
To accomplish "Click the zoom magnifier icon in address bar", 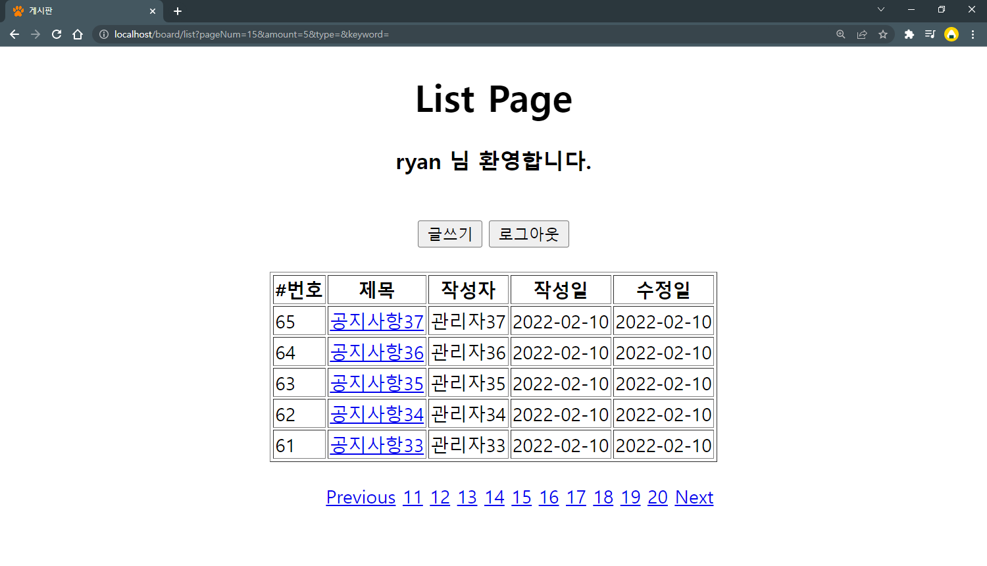I will point(840,34).
